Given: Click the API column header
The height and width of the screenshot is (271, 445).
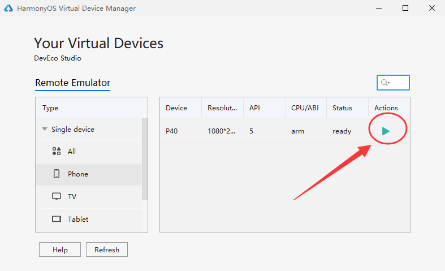Looking at the screenshot, I should pos(264,107).
